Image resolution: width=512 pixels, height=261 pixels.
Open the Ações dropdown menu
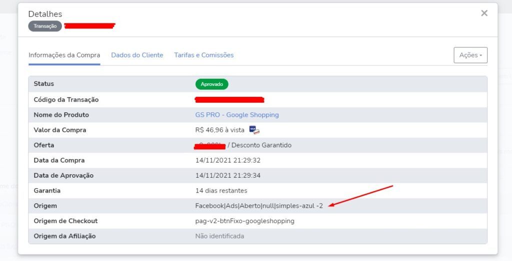470,55
